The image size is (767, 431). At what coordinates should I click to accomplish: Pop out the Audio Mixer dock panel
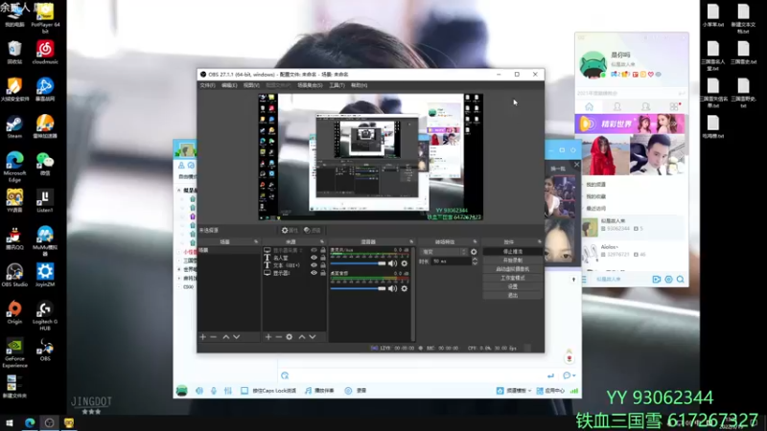click(411, 242)
